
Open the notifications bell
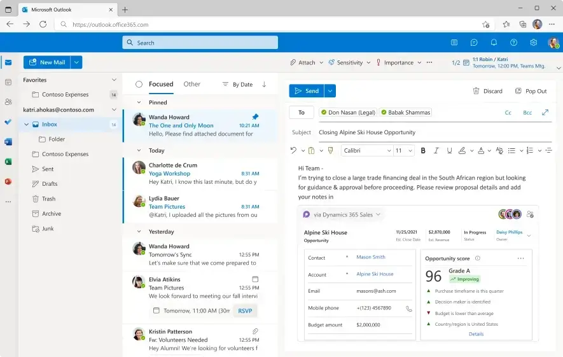click(x=494, y=43)
